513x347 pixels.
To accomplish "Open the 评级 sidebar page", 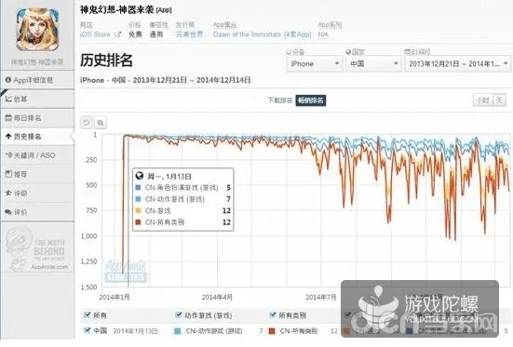I will tap(37, 194).
